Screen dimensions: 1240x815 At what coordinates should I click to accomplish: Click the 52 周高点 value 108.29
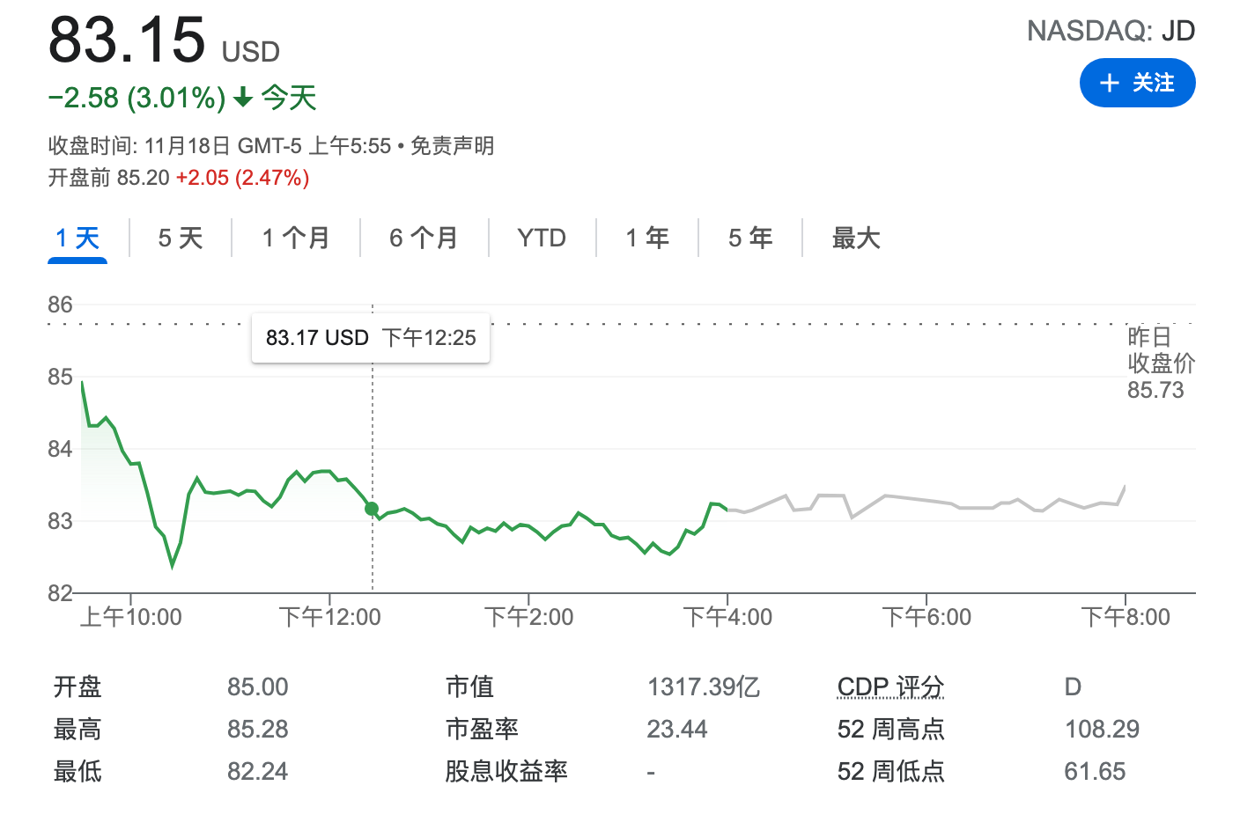(1101, 729)
